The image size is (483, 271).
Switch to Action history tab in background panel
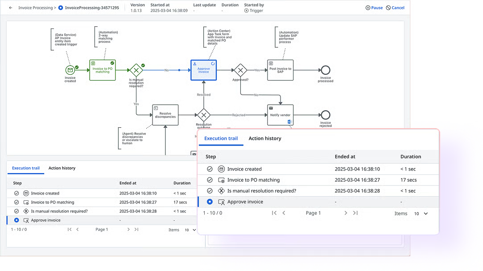62,168
